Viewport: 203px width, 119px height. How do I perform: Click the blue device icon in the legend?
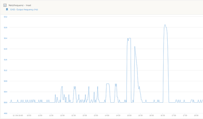point(7,9)
